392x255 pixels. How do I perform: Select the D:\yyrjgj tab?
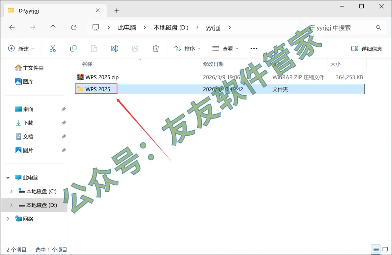point(55,11)
